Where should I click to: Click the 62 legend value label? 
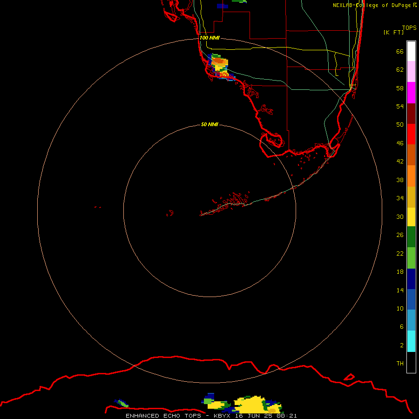tap(400, 70)
